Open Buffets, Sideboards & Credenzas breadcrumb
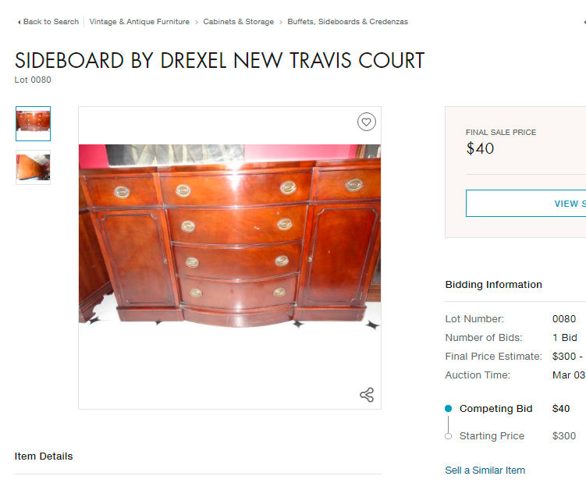Image resolution: width=586 pixels, height=483 pixels. click(x=347, y=22)
